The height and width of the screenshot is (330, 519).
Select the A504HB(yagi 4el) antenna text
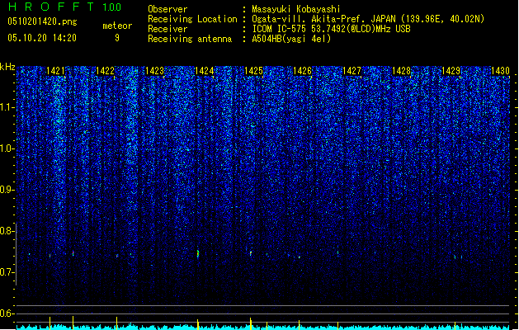click(x=291, y=39)
